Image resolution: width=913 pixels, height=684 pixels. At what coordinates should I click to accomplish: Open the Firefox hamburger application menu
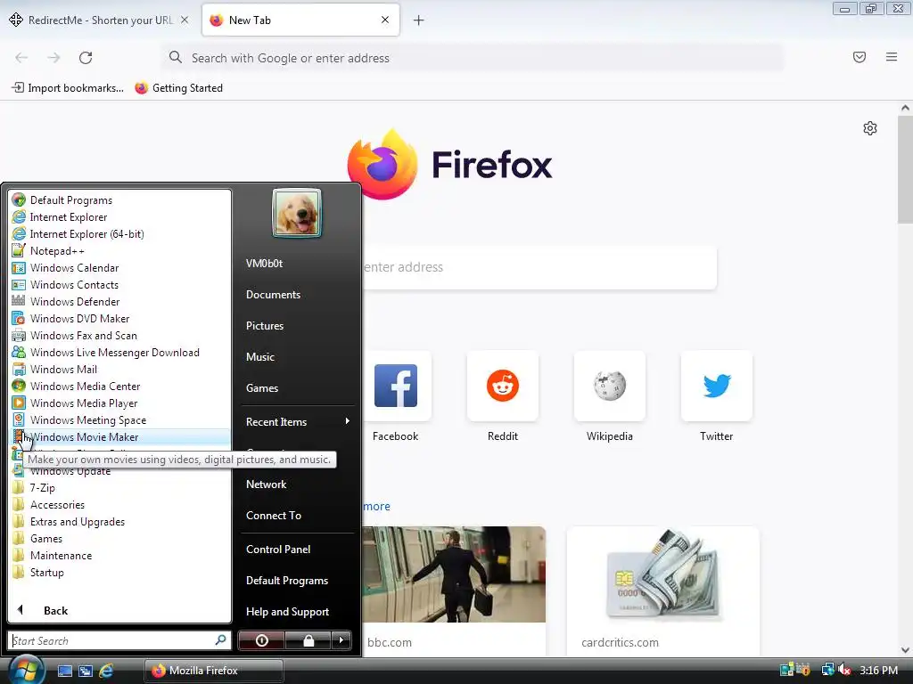point(892,57)
